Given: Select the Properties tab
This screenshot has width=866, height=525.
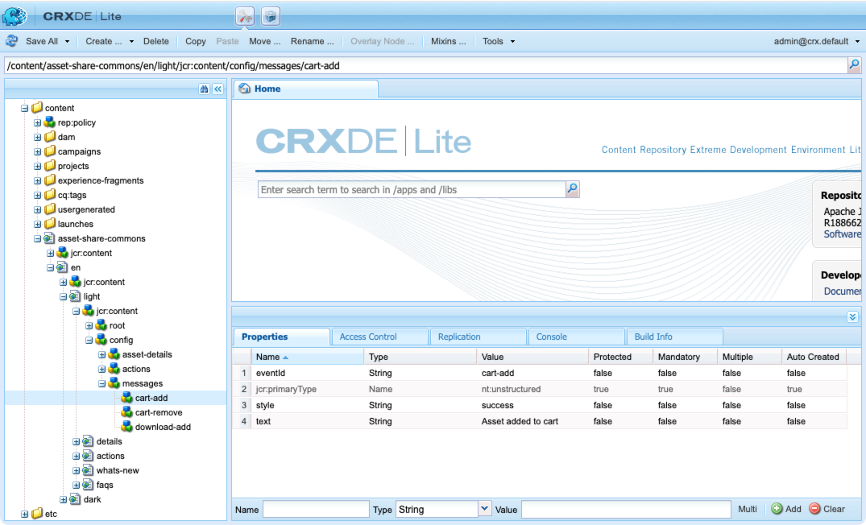Looking at the screenshot, I should (x=282, y=337).
